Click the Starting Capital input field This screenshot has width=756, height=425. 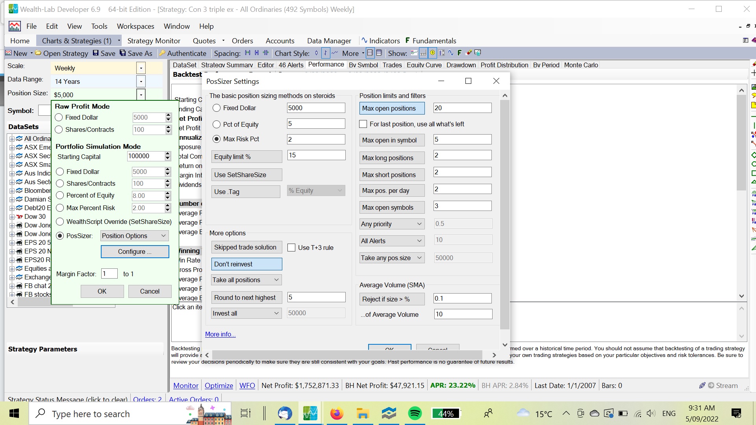146,156
